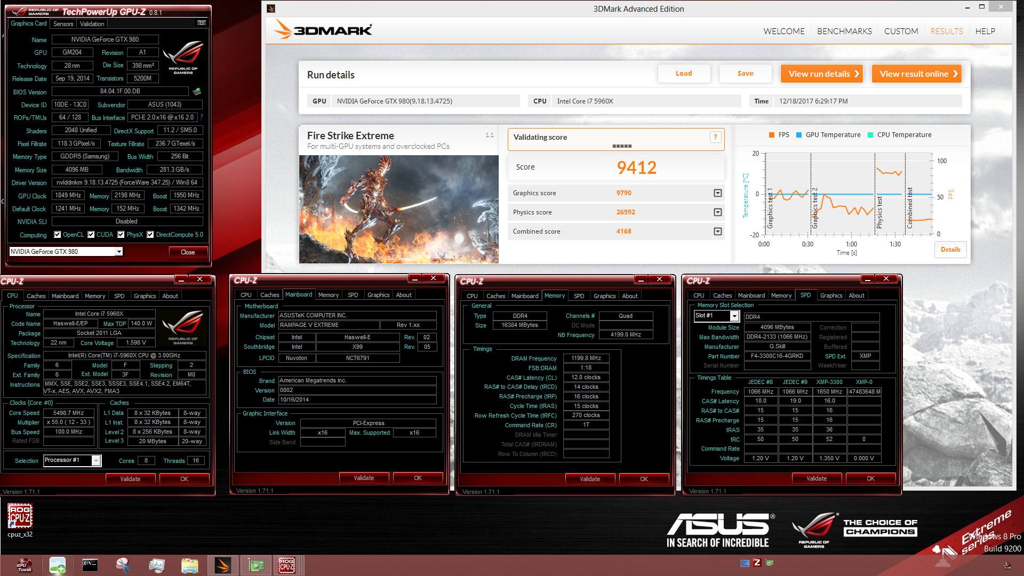1024x576 pixels.
Task: Click the orange FPS legend swatch
Action: tap(772, 135)
